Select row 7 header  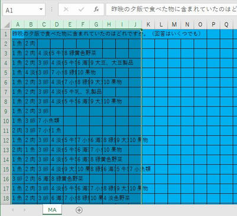tap(6, 92)
